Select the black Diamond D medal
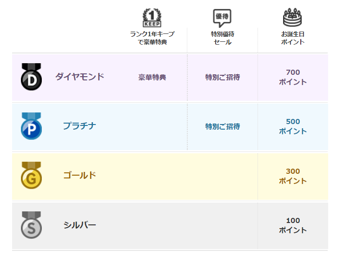Screen dimensions: 337x256 32,77
